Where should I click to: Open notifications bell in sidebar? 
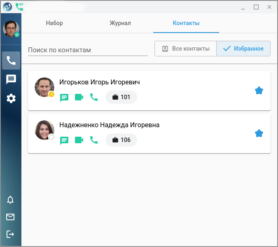tap(10, 200)
